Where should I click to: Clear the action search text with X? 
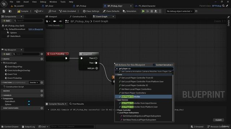click(117, 68)
